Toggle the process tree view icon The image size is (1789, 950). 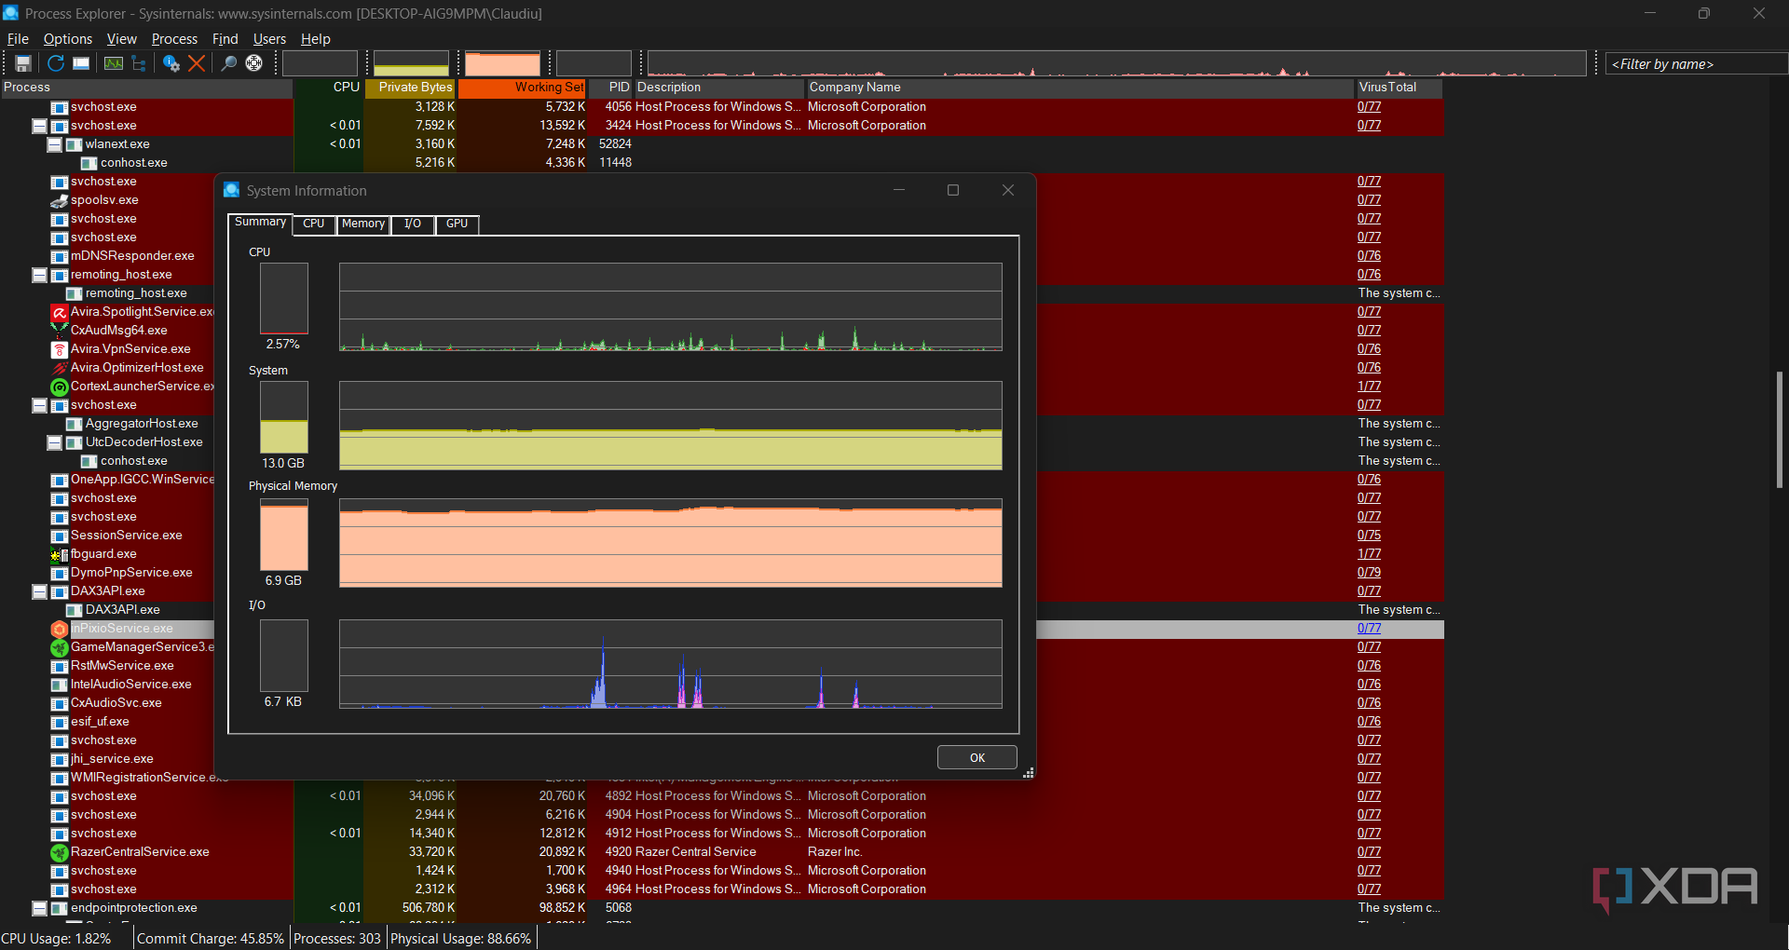139,63
